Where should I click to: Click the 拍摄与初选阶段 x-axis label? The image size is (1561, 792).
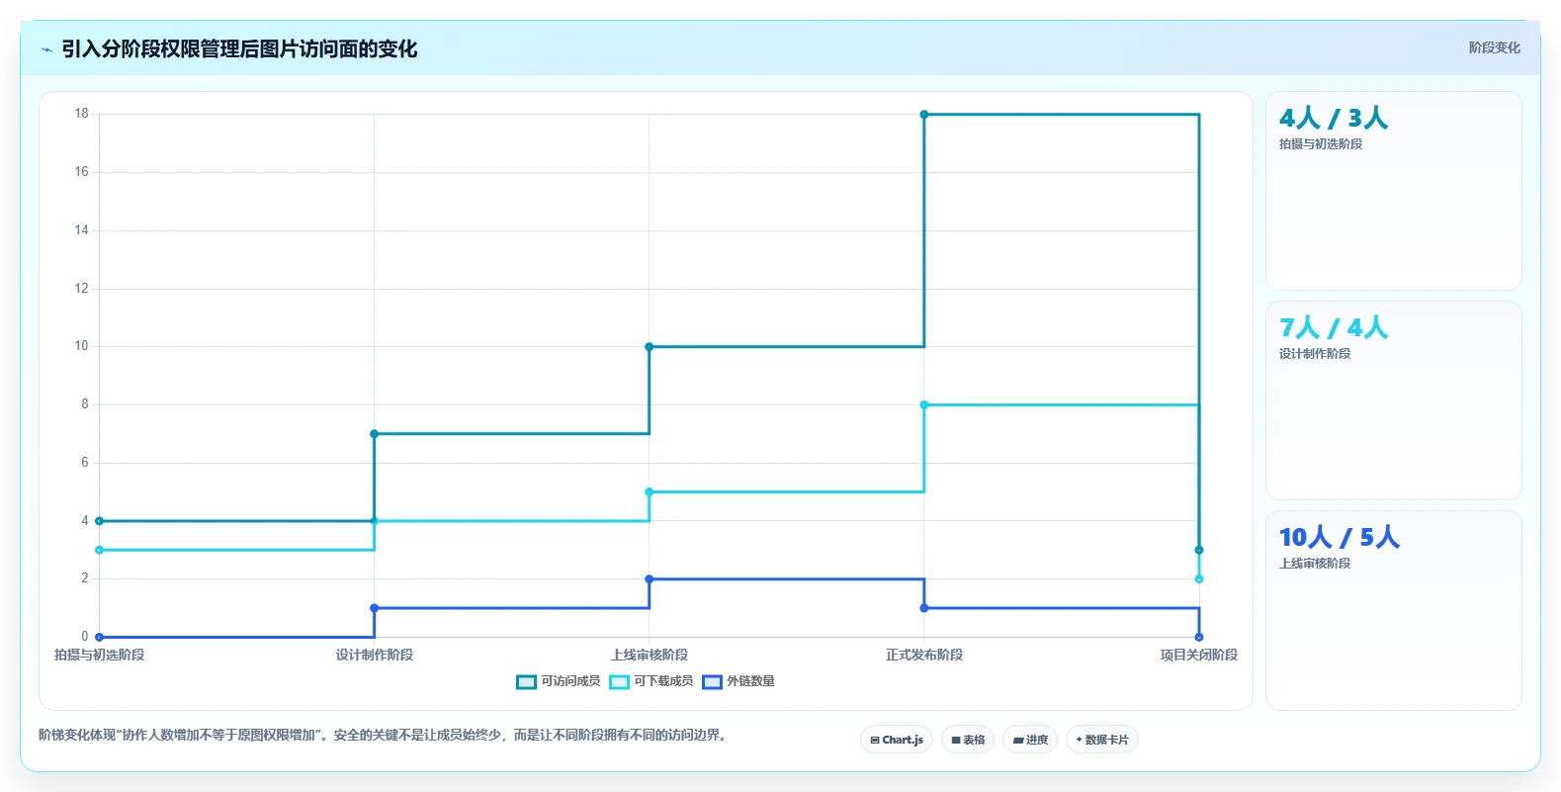pos(99,655)
